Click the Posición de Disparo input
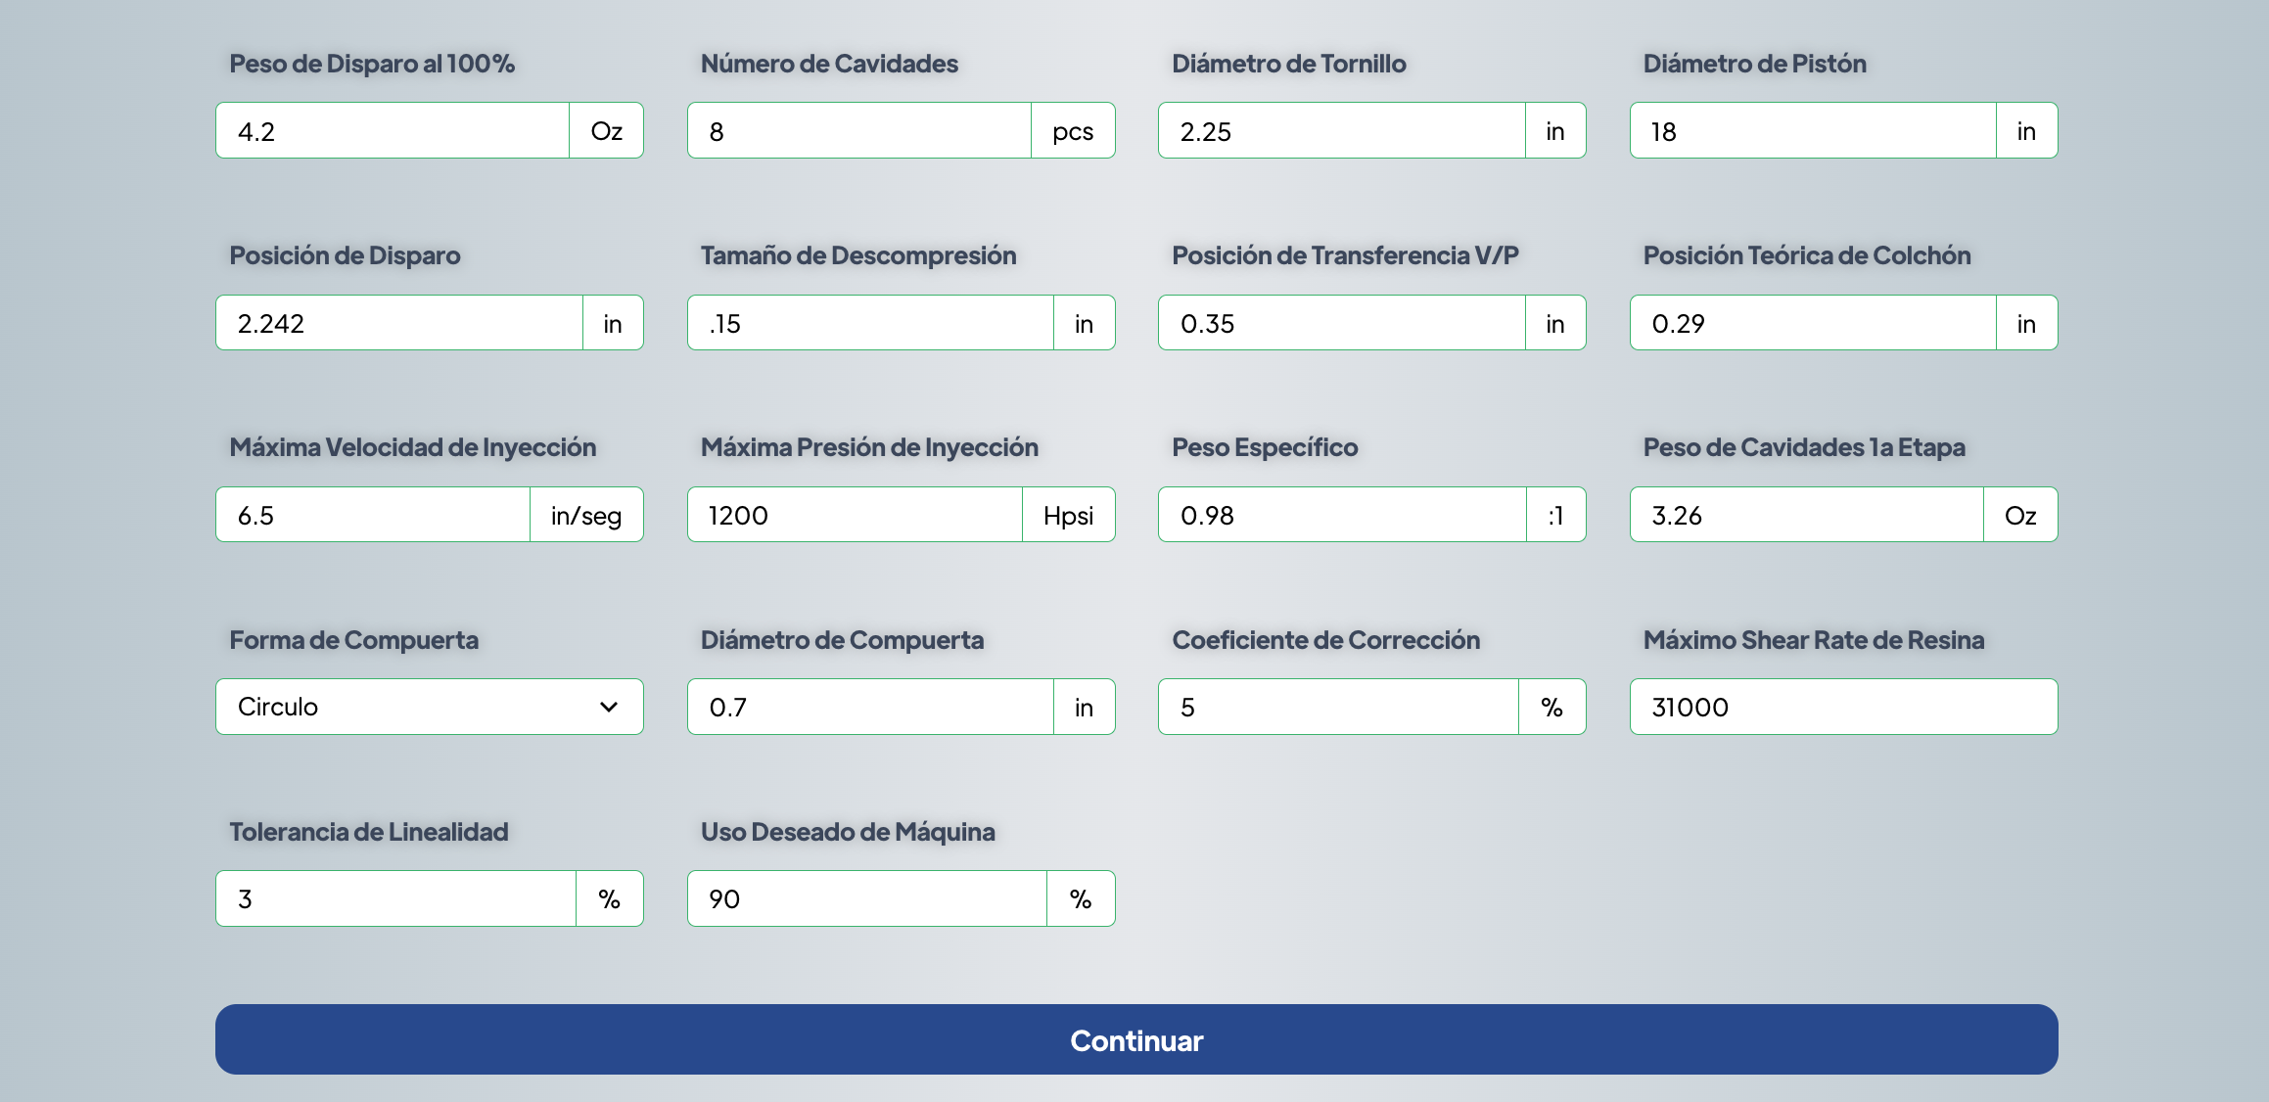The image size is (2269, 1102). [398, 323]
